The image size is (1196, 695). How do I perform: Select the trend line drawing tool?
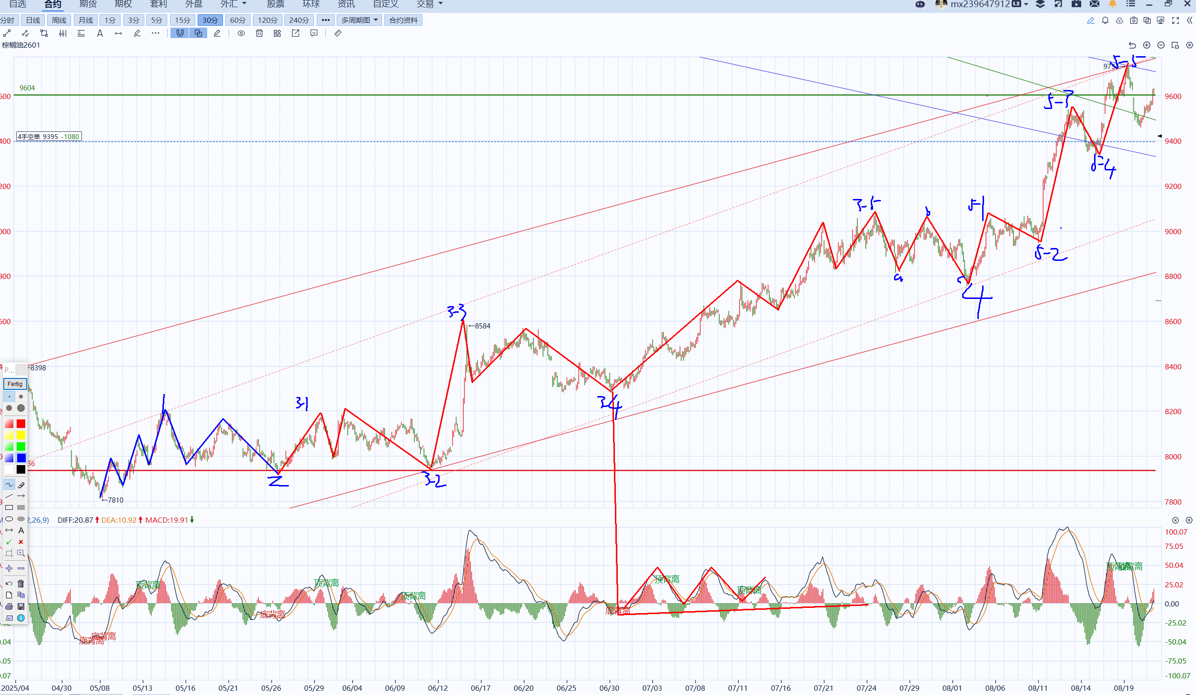pos(7,33)
